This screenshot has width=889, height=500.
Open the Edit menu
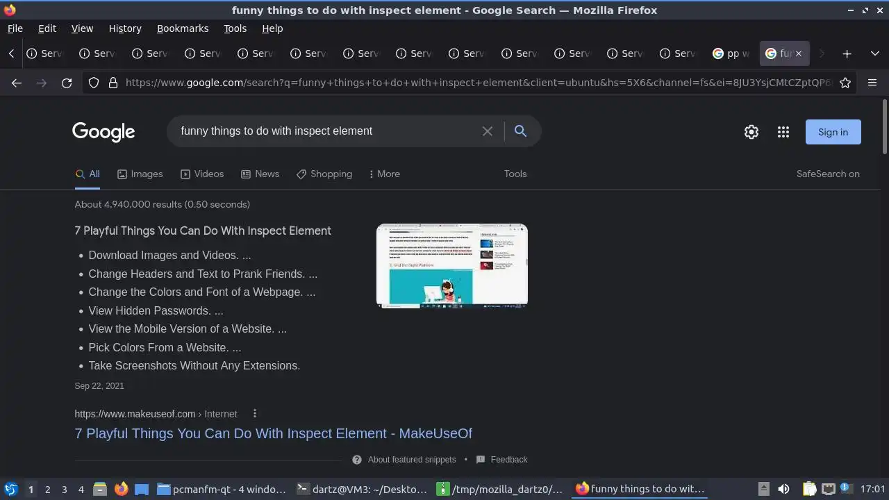(x=47, y=28)
